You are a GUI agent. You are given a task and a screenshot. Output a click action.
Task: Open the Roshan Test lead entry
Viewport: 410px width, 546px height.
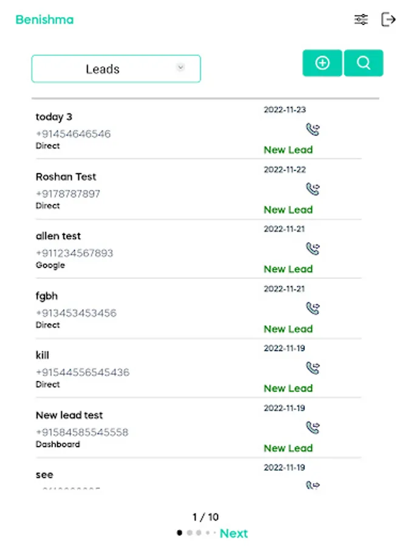coord(66,177)
